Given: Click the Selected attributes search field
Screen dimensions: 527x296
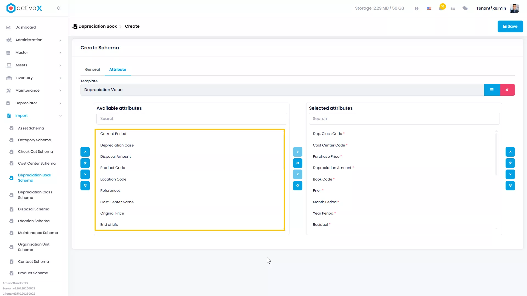Looking at the screenshot, I should [404, 119].
